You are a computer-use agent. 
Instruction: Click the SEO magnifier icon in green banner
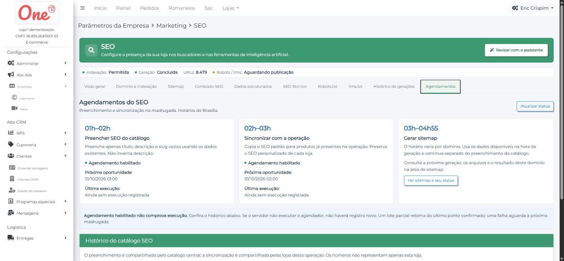click(x=91, y=50)
